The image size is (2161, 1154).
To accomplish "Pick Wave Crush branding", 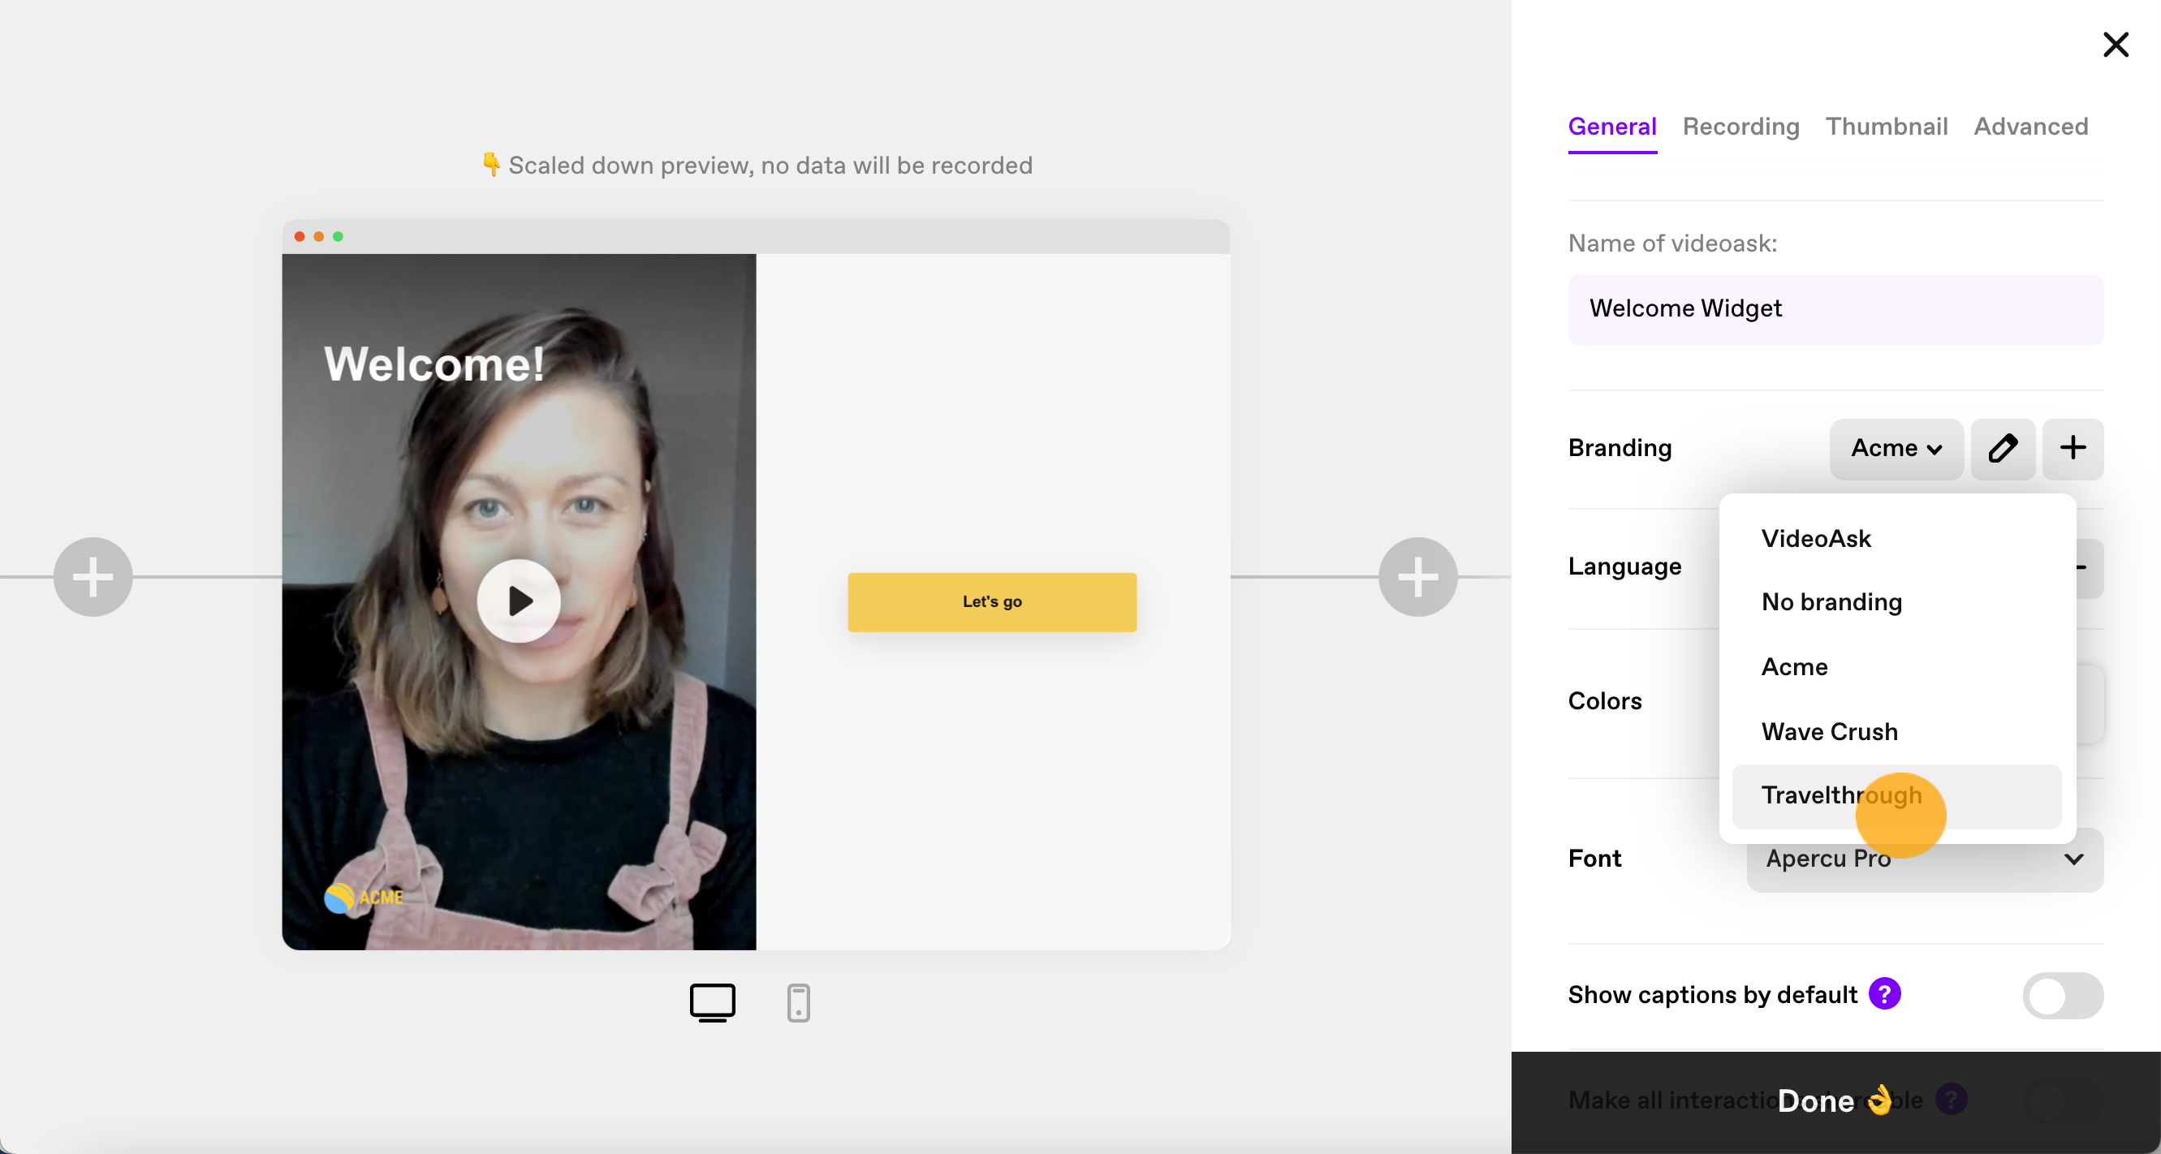I will [x=1896, y=731].
